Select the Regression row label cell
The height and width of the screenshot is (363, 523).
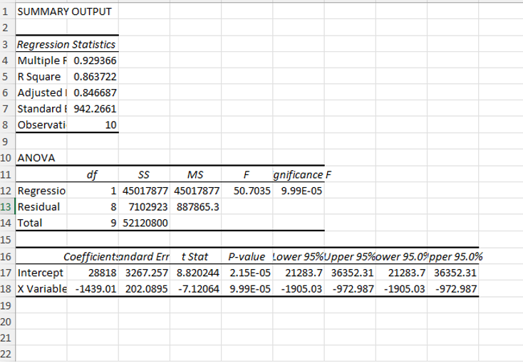tap(41, 191)
